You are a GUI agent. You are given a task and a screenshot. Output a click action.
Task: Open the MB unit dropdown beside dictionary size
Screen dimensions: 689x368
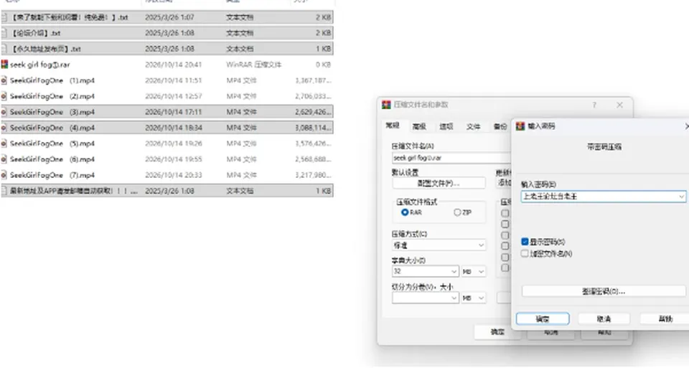tap(473, 272)
